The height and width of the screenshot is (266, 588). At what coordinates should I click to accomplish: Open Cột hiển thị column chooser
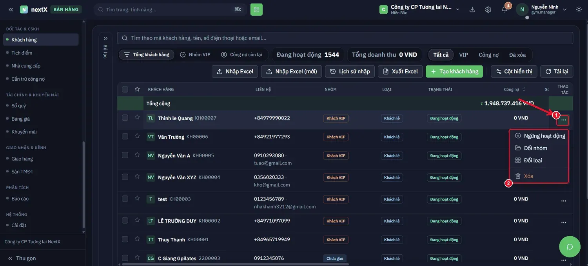(514, 71)
